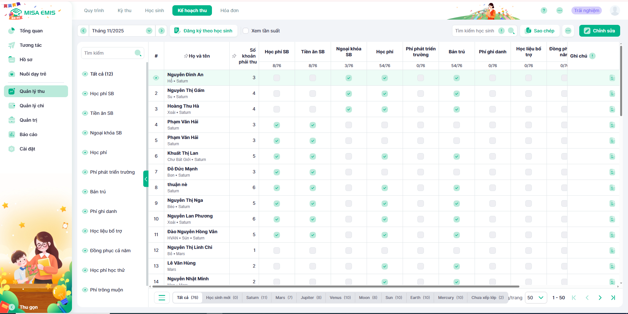Collapse the fee filter side panel
This screenshot has height=314, width=628.
pyautogui.click(x=146, y=179)
